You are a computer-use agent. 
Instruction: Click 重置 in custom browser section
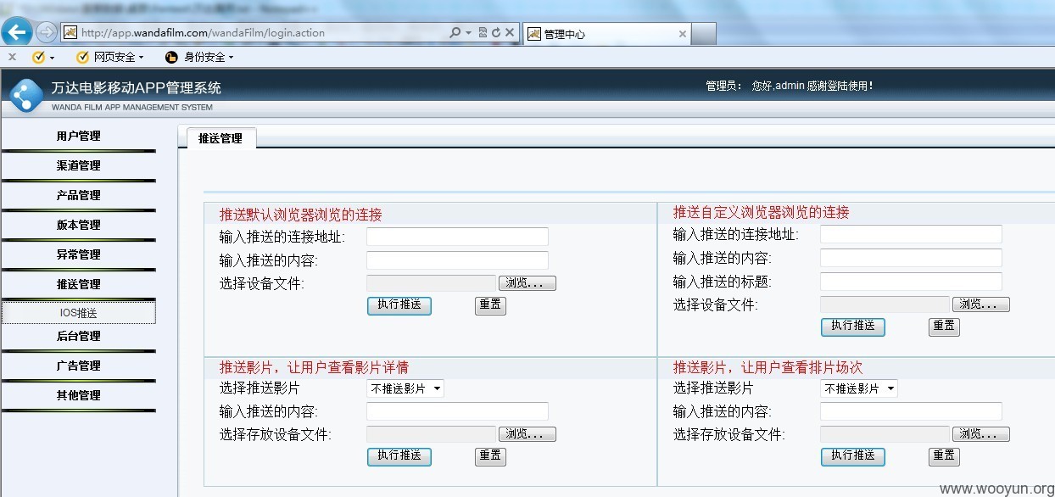(944, 327)
